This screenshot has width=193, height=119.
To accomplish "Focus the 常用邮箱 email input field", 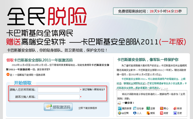I will pyautogui.click(x=59, y=90).
